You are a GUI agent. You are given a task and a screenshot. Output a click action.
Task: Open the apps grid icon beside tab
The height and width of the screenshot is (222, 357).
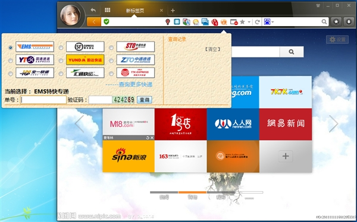(108, 10)
